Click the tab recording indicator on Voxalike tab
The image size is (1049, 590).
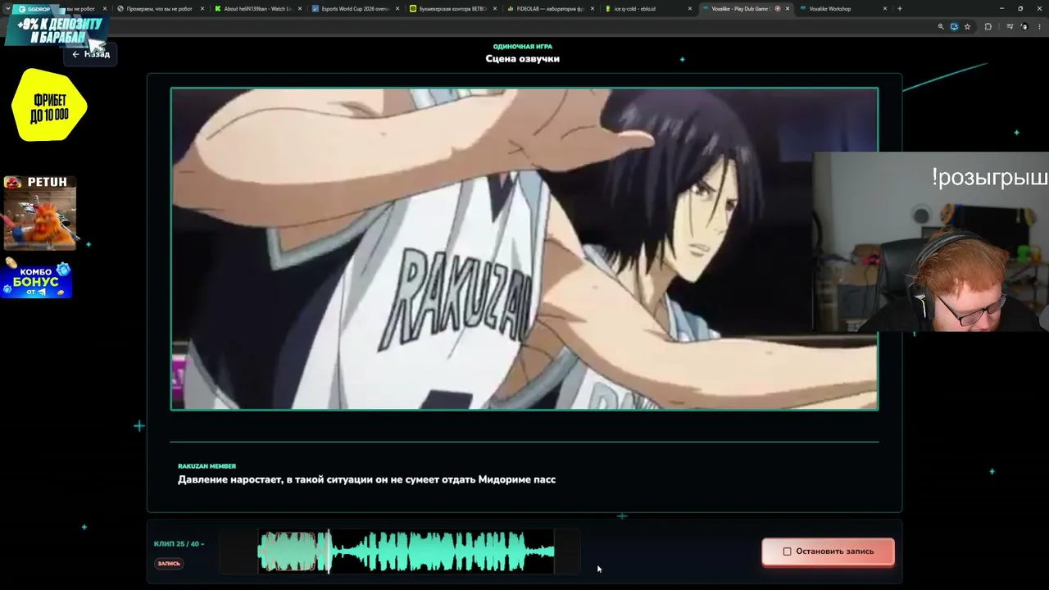pos(777,9)
